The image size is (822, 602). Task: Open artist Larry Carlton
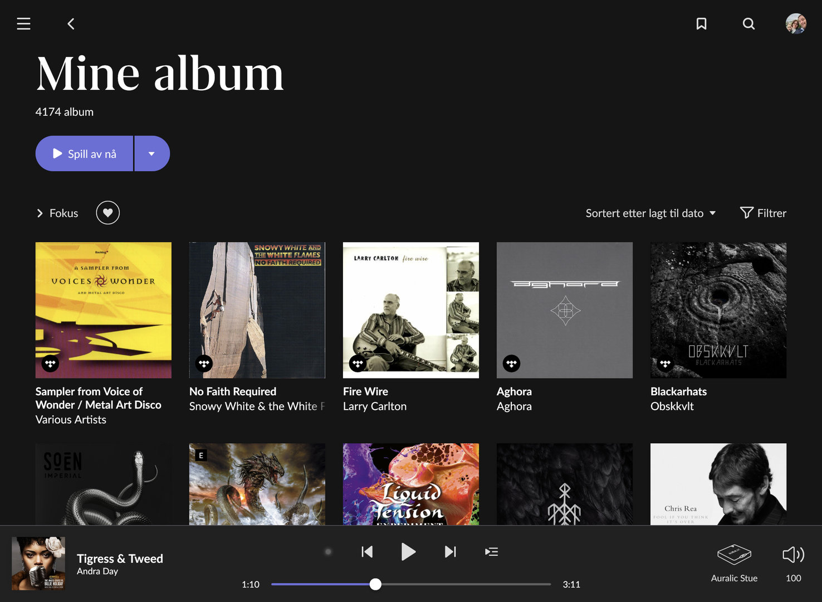tap(375, 406)
